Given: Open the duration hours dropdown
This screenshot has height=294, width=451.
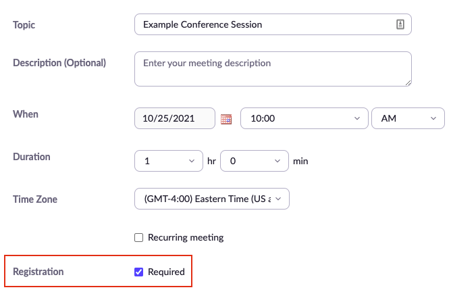Looking at the screenshot, I should 169,161.
